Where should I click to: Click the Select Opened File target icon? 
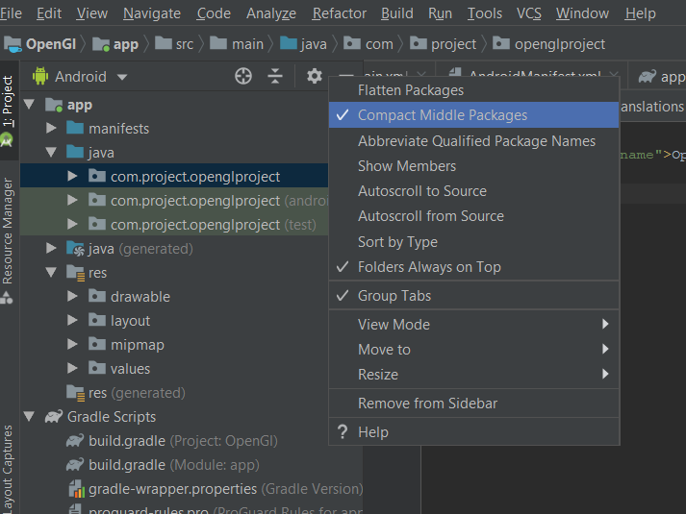pyautogui.click(x=243, y=76)
